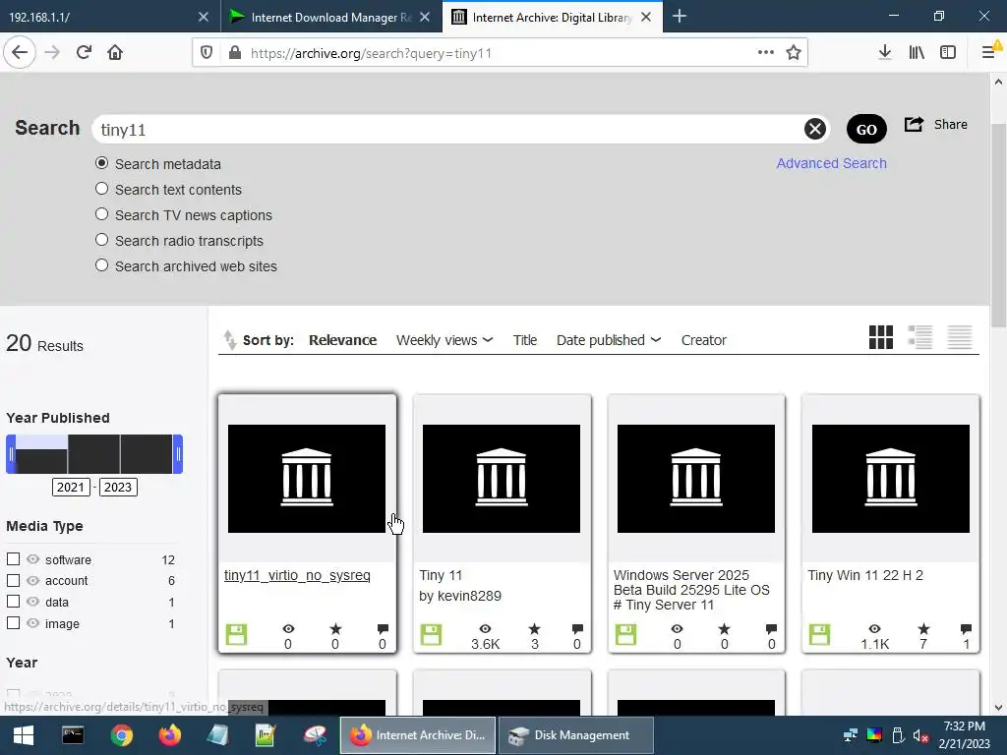This screenshot has height=755, width=1007.
Task: Toggle the sidebar view icon
Action: 948,53
